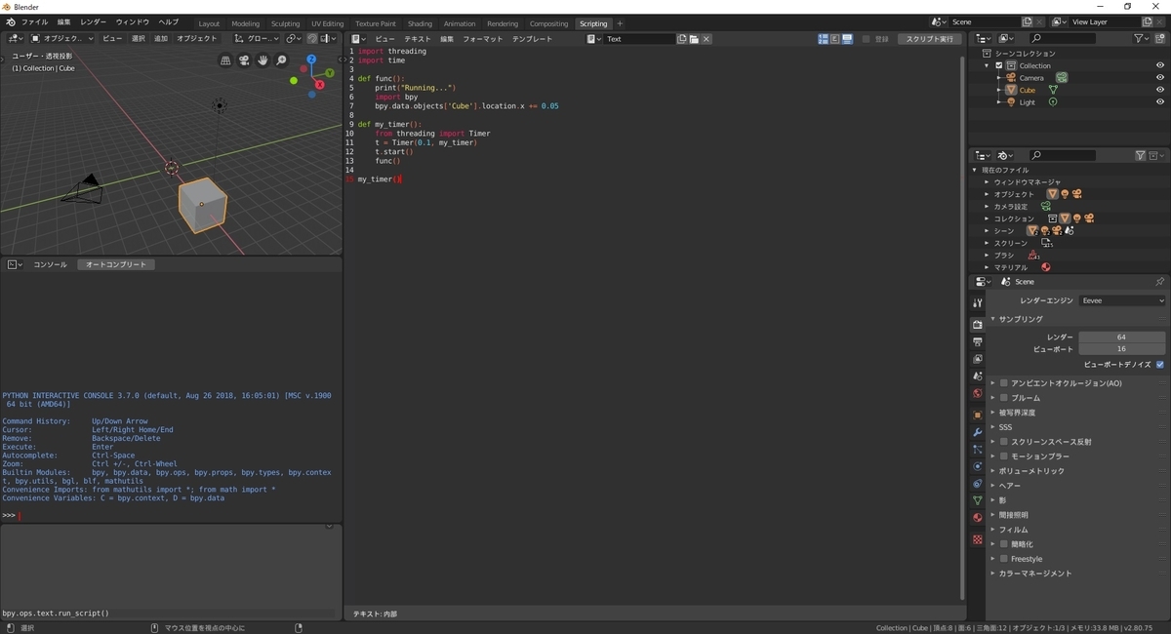Open the レンダーエンジン Eevee dropdown

(x=1122, y=300)
